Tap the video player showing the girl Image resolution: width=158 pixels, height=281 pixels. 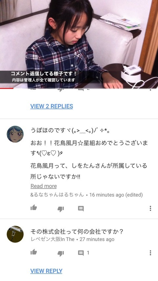pyautogui.click(x=79, y=44)
